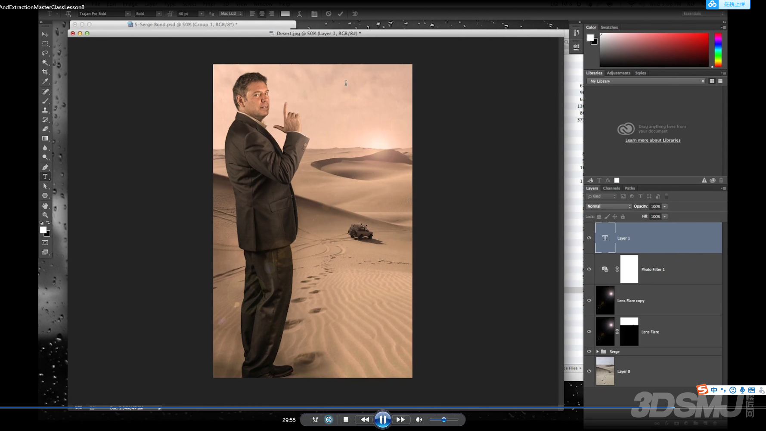Image resolution: width=766 pixels, height=431 pixels.
Task: Switch to the Styles tab
Action: pyautogui.click(x=641, y=73)
